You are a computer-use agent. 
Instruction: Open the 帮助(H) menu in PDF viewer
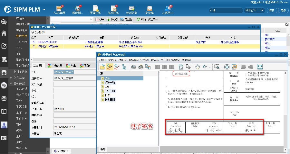(x=186, y=60)
